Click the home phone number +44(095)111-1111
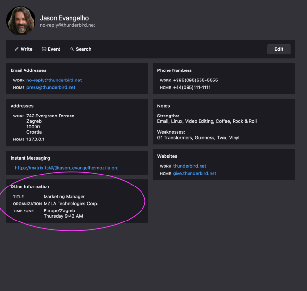 192,88
